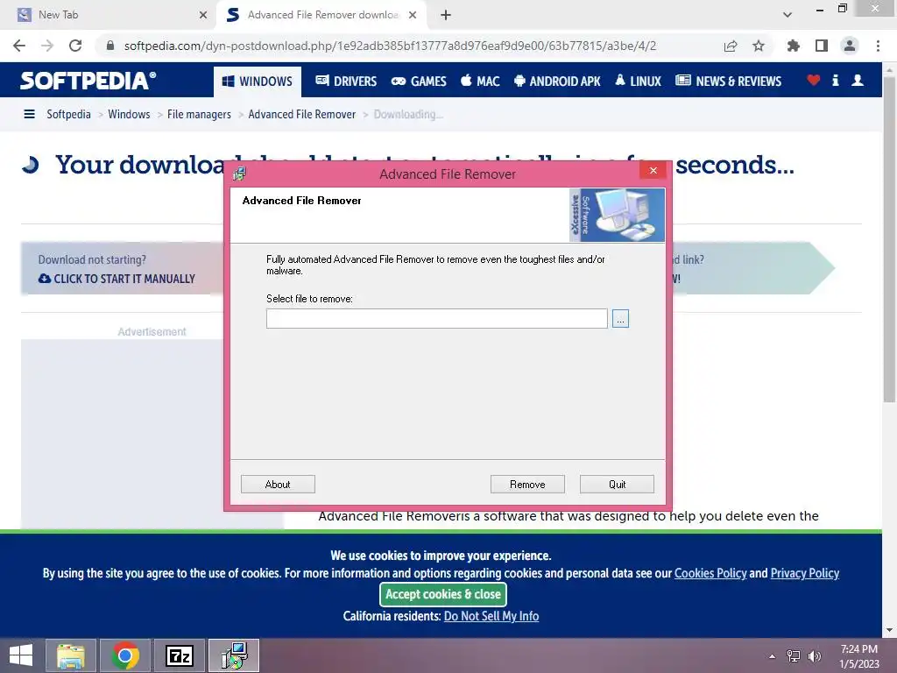This screenshot has width=897, height=673.
Task: Click the eXcessive Software banner image
Action: pyautogui.click(x=617, y=216)
